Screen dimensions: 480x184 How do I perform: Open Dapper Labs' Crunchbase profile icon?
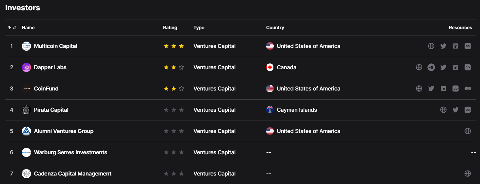click(x=468, y=67)
